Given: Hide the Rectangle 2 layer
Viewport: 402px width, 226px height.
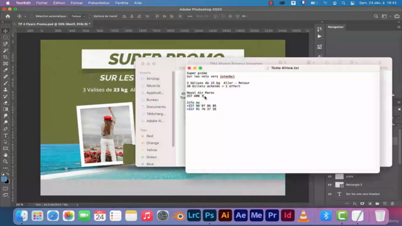Looking at the screenshot, I should pyautogui.click(x=330, y=185).
